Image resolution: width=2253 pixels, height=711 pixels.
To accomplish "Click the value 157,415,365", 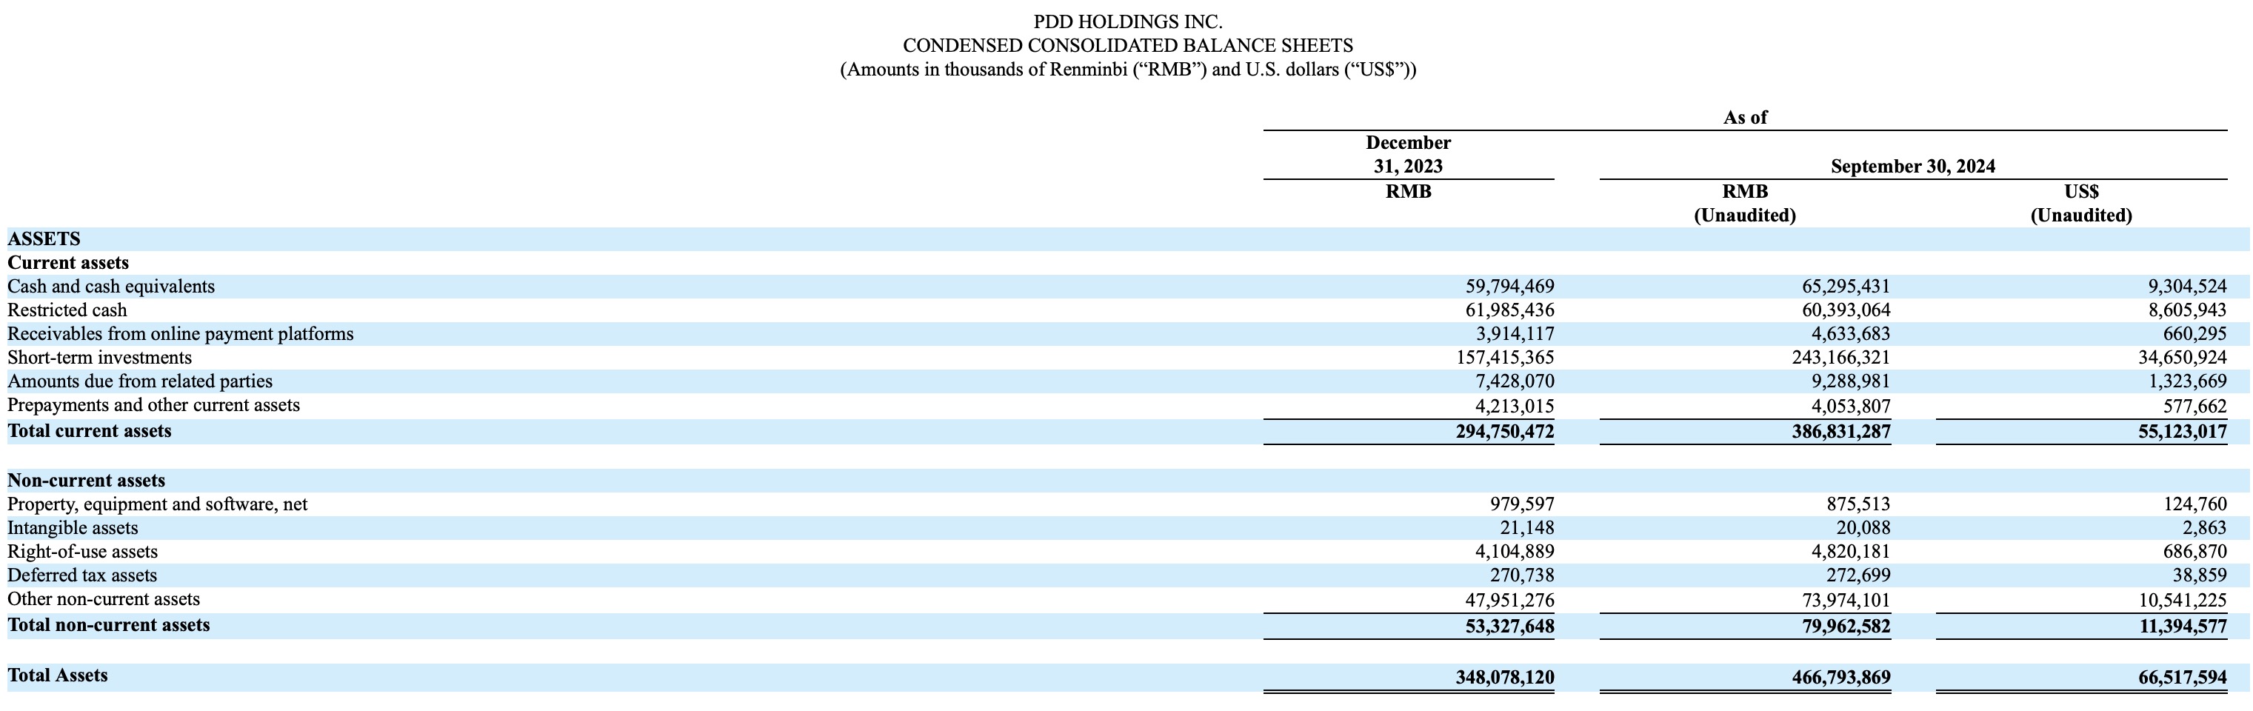I will [1504, 357].
